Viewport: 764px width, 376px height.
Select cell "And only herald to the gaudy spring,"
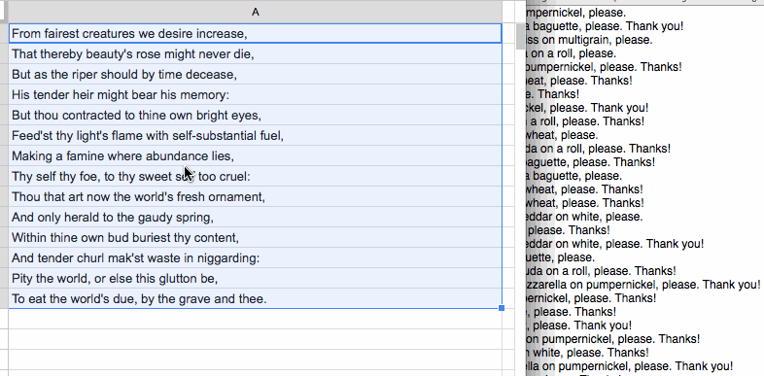(x=255, y=218)
